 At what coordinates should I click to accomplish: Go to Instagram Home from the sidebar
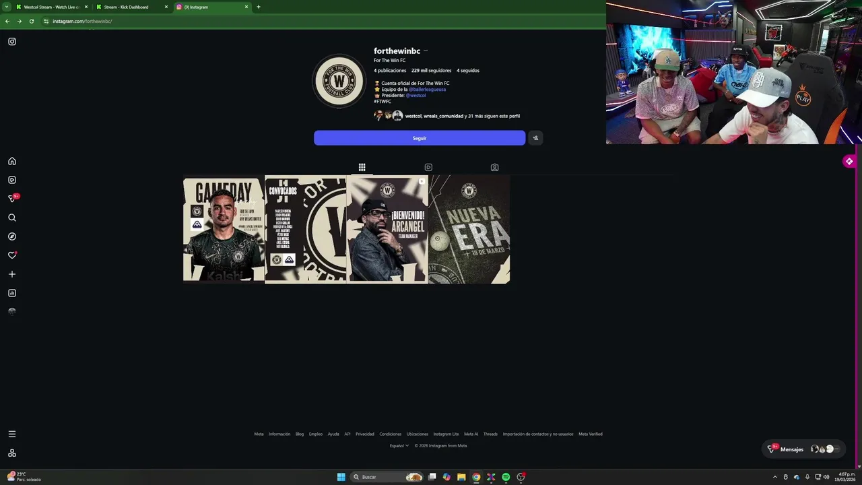pyautogui.click(x=12, y=161)
